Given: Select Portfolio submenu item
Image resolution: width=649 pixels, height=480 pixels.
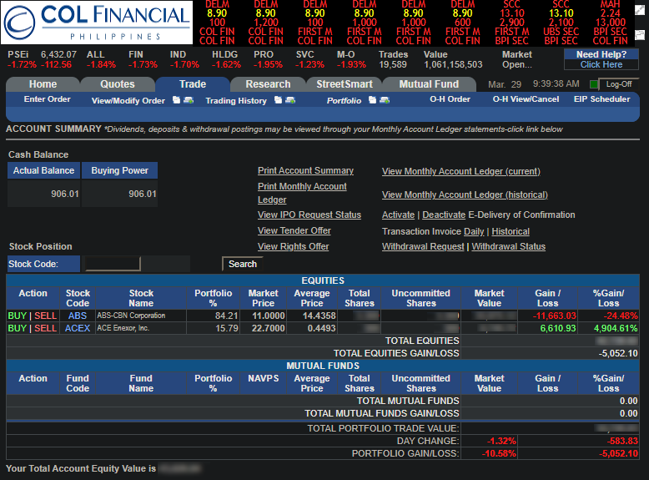Looking at the screenshot, I should pos(344,101).
